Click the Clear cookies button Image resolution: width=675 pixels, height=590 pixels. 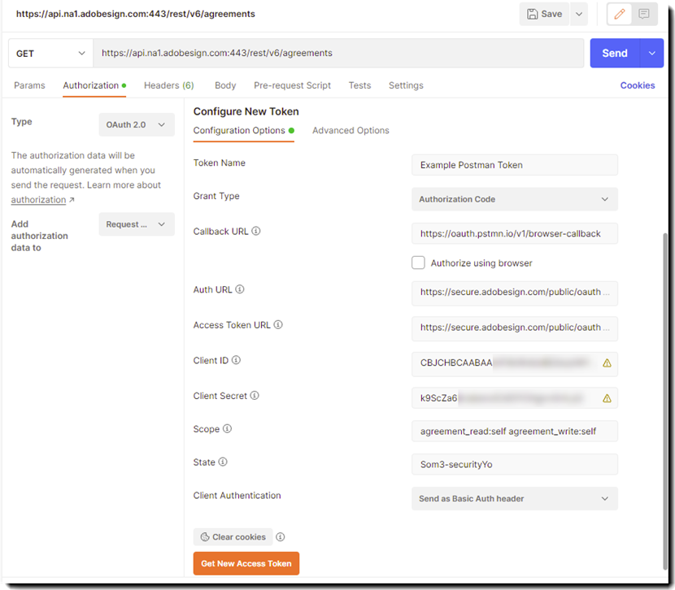point(233,536)
